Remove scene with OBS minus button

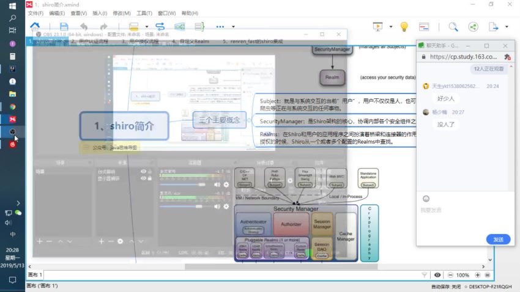49,241
